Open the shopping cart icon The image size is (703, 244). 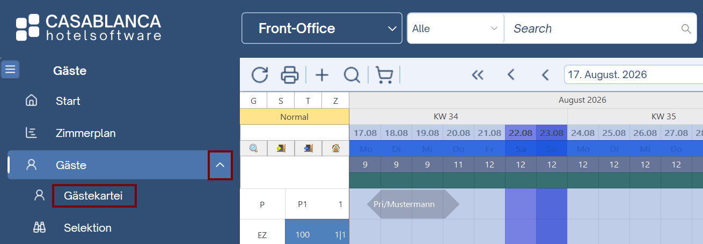tap(384, 75)
